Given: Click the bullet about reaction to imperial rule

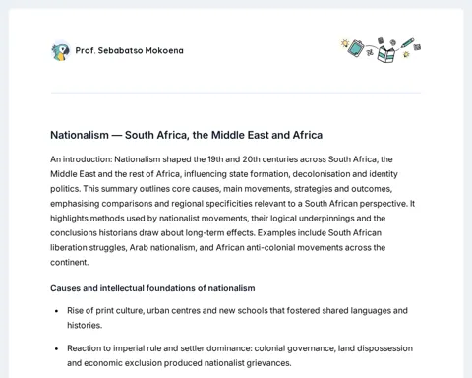Looking at the screenshot, I should coord(240,355).
